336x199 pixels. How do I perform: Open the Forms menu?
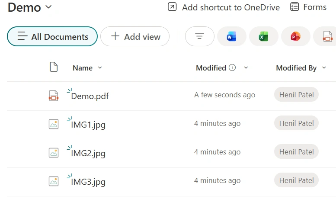[x=308, y=7]
